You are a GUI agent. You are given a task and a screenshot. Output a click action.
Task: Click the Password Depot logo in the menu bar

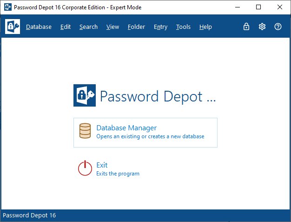click(13, 27)
